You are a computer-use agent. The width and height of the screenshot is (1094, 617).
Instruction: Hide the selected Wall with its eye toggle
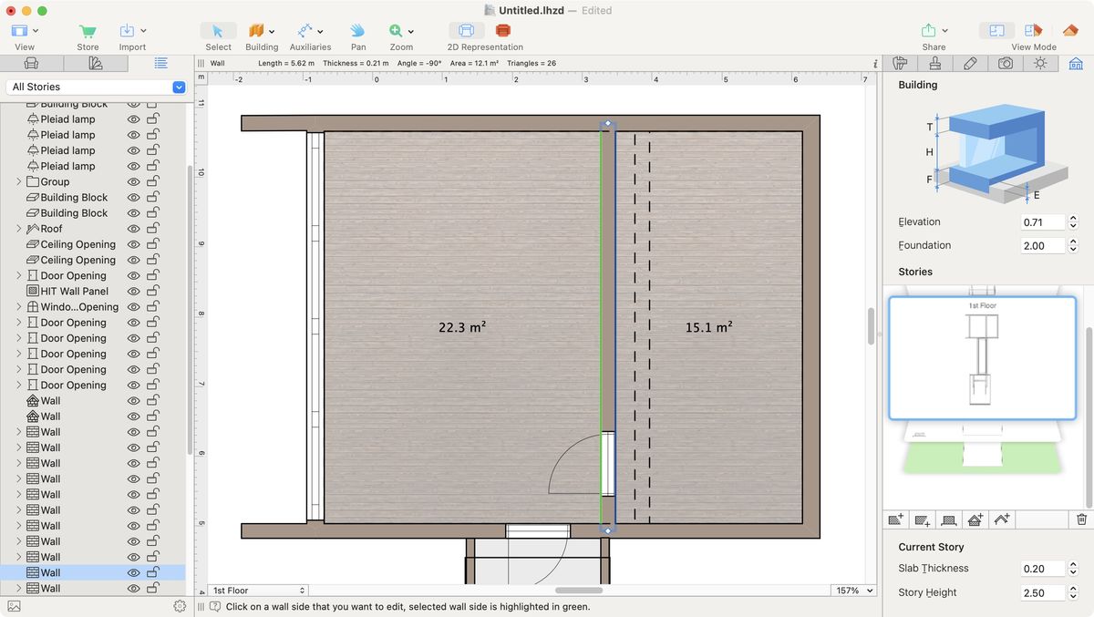pos(133,572)
